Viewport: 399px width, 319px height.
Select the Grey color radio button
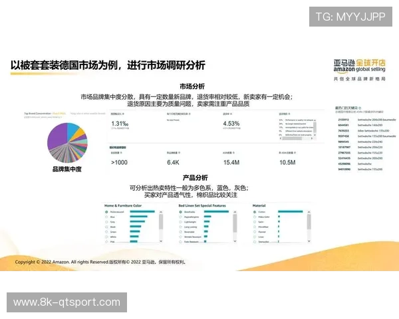106,222
